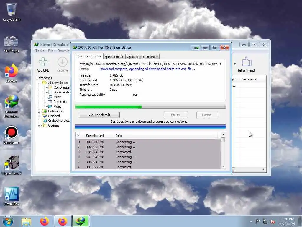The height and width of the screenshot is (227, 302).
Task: Show hidden tray icons arrow
Action: point(251,221)
